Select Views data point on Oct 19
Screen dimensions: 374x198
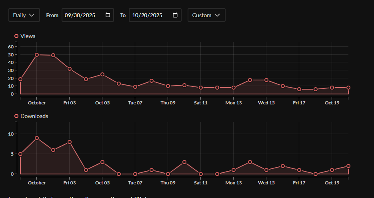point(332,88)
